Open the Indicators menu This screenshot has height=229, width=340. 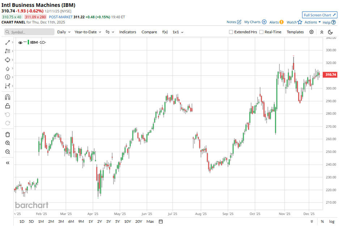128,32
